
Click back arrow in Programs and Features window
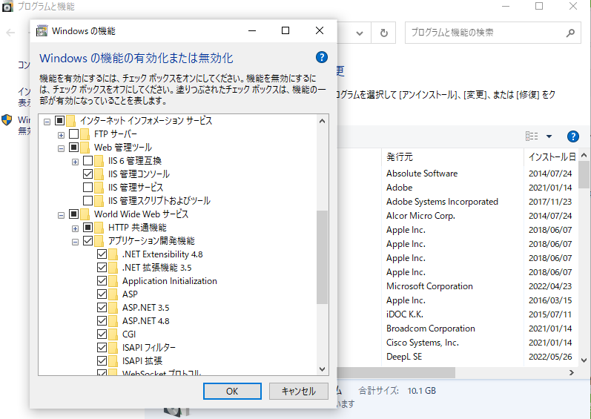point(10,33)
